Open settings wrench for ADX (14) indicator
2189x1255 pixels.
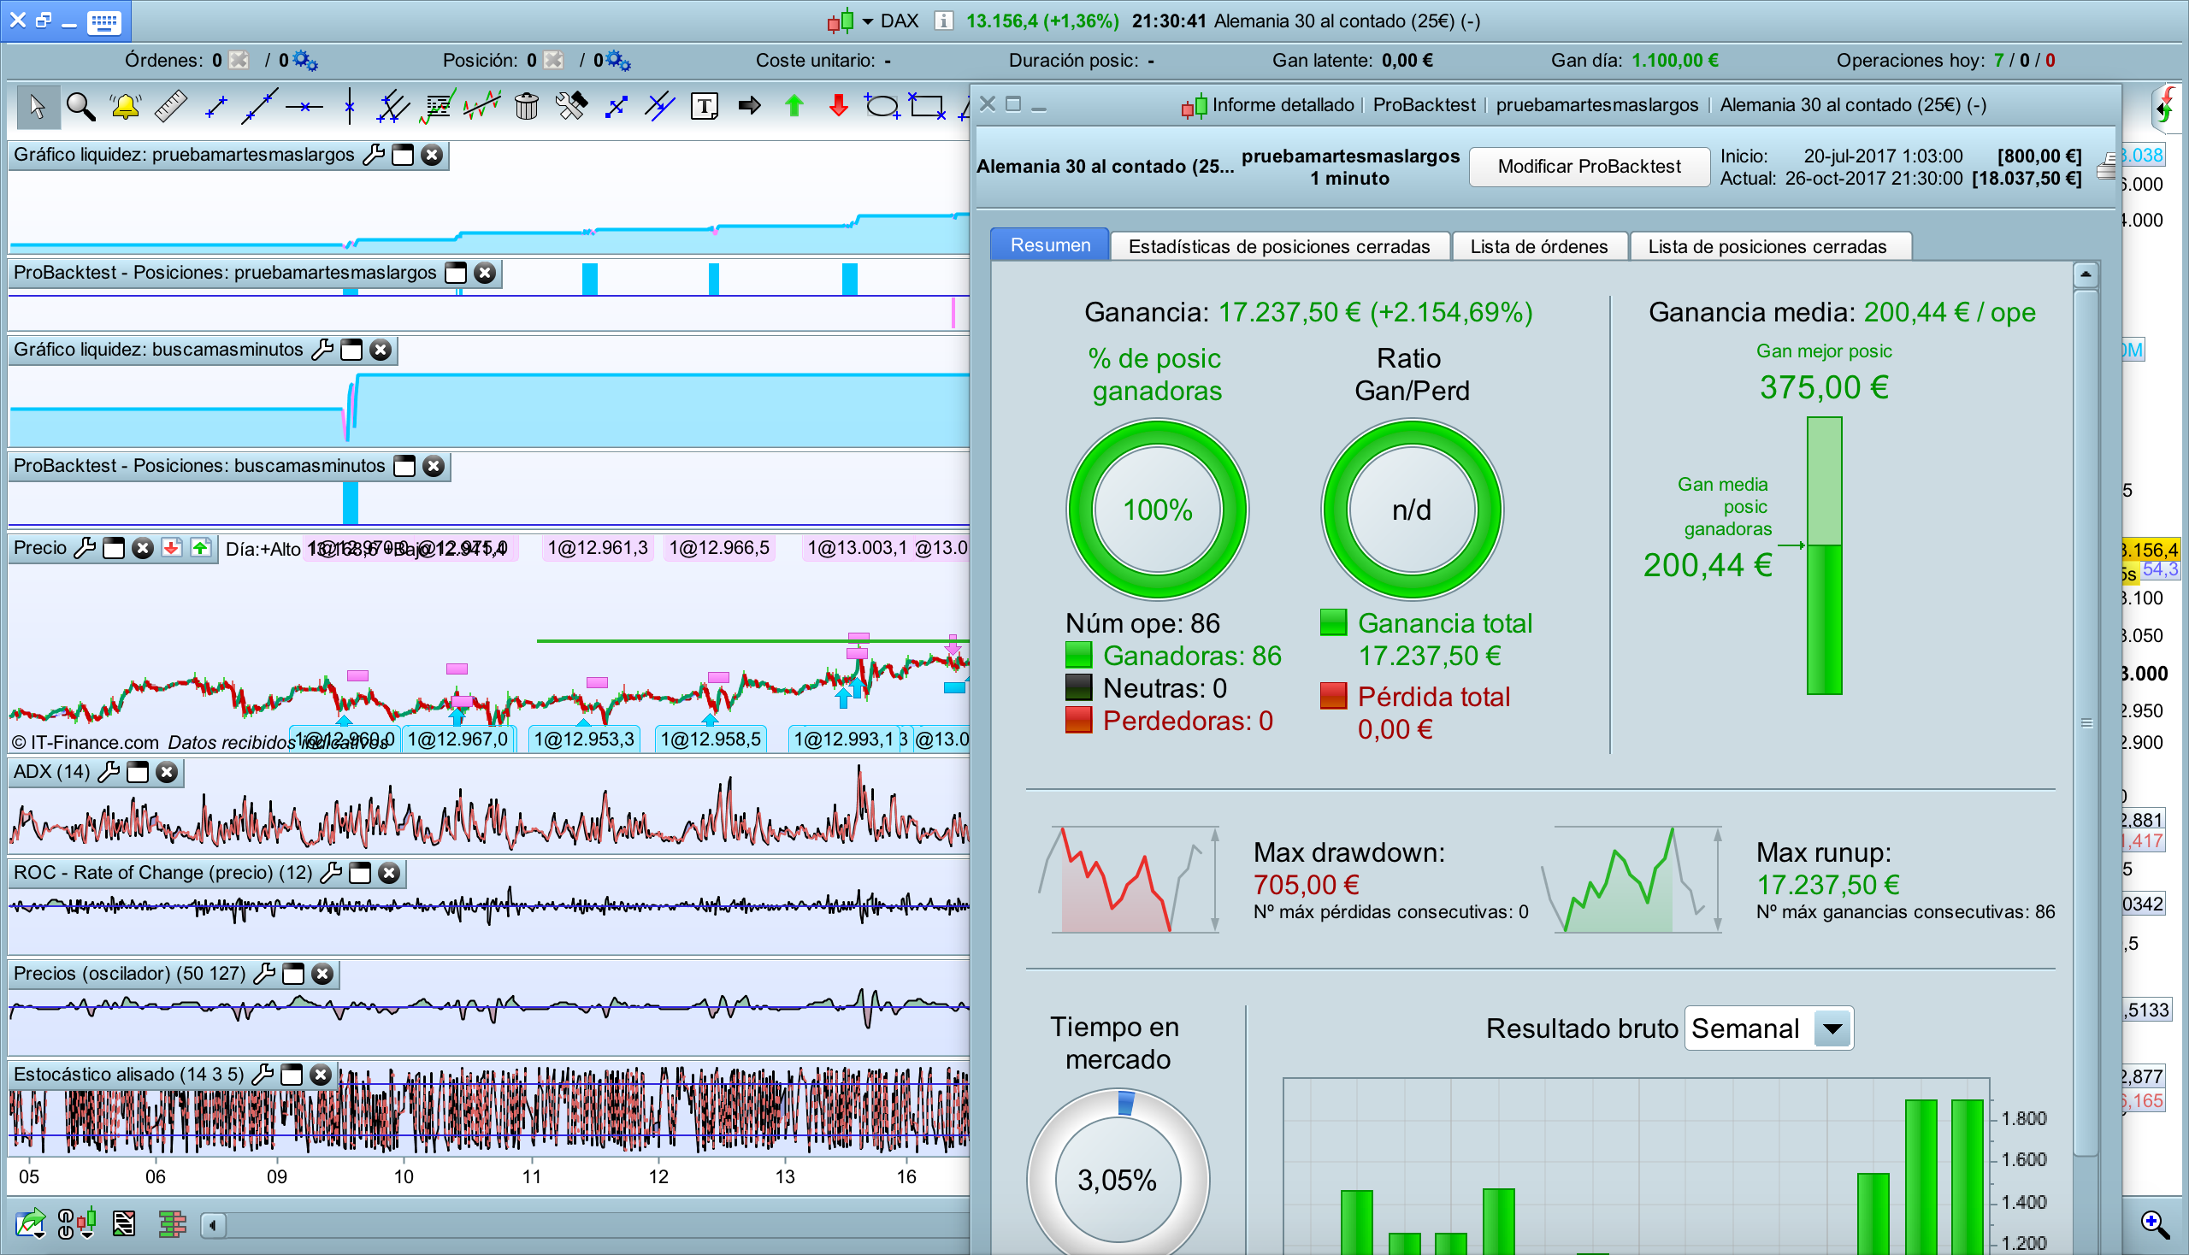(109, 772)
